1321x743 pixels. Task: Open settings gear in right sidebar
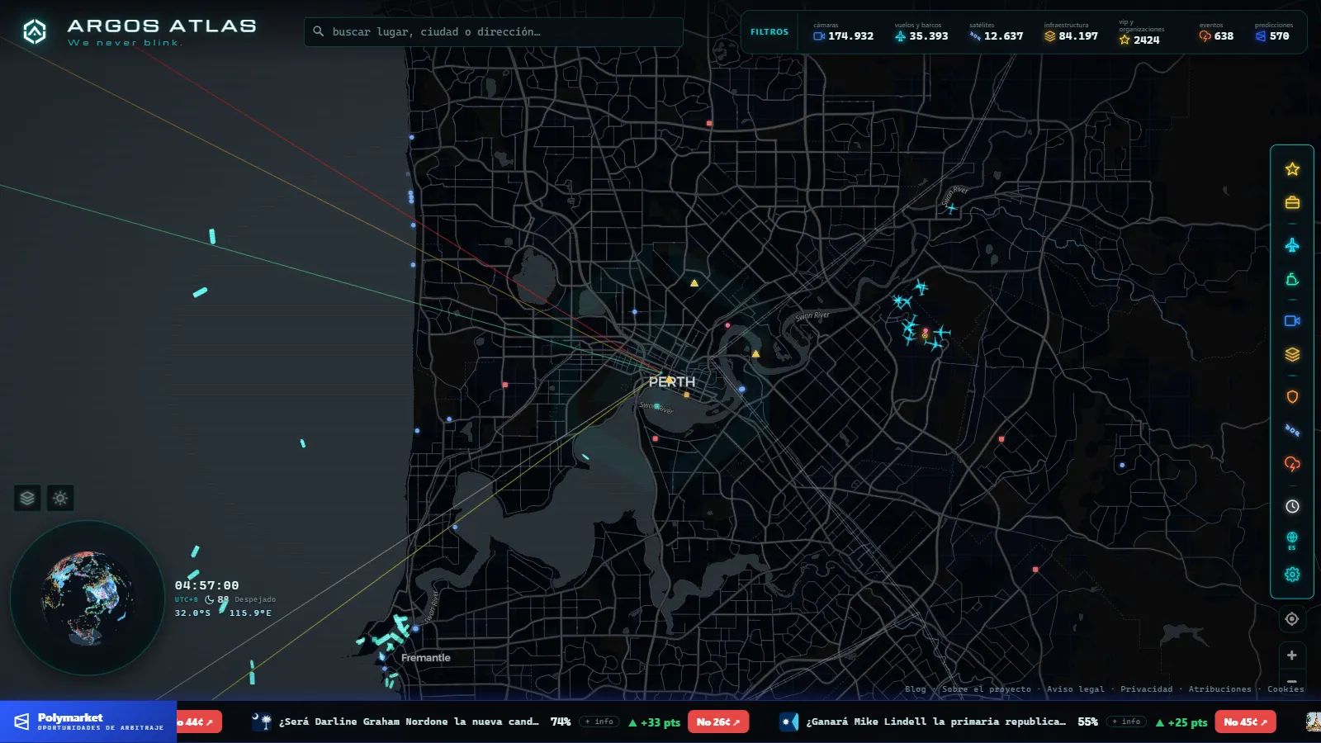[1292, 574]
